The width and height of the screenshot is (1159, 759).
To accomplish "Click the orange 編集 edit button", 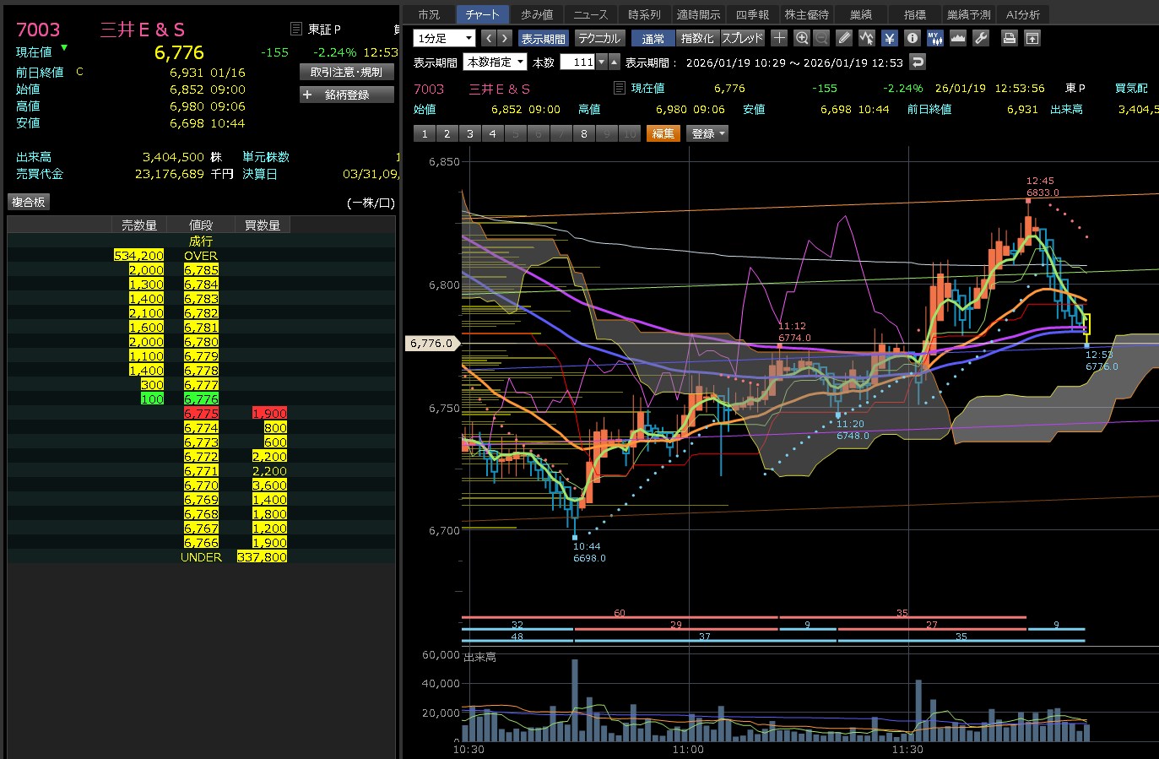I will 663,133.
